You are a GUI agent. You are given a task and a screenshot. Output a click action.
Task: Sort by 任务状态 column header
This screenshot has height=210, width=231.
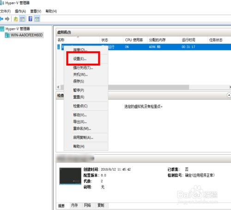click(x=219, y=40)
